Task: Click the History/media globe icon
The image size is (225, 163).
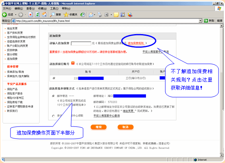Action: coord(83,14)
